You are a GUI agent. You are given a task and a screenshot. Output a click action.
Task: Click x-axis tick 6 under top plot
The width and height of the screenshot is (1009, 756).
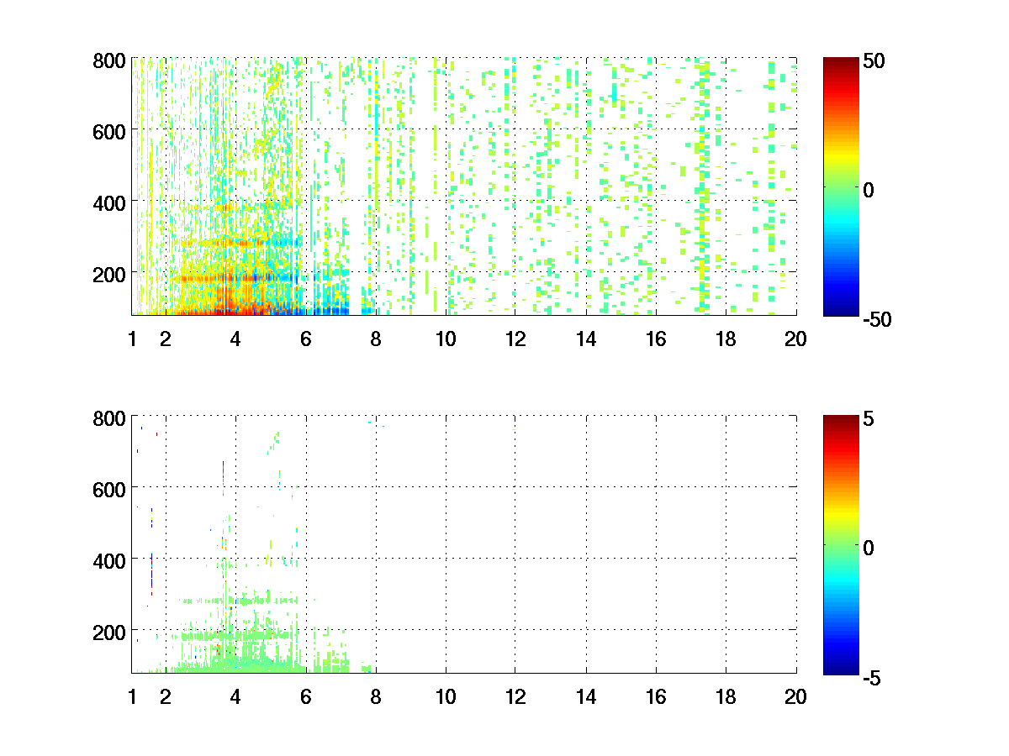click(x=305, y=339)
